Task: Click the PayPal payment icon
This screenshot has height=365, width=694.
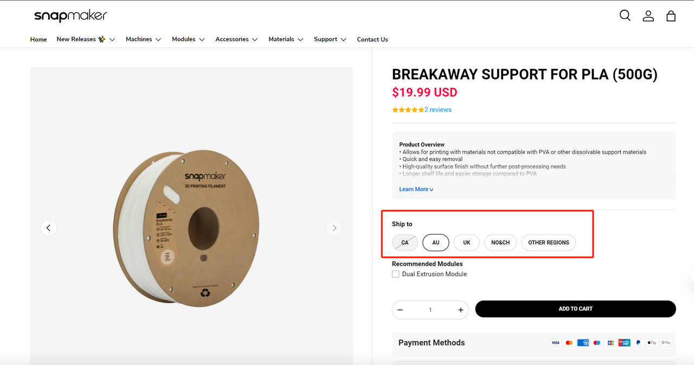Action: [638, 342]
